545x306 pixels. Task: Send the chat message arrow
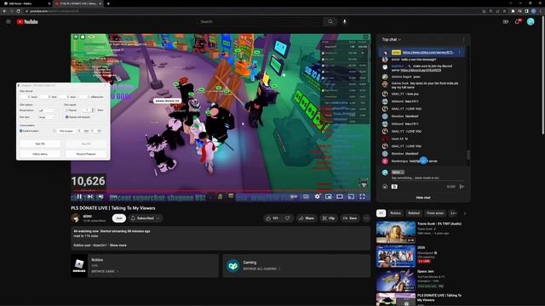tap(462, 187)
